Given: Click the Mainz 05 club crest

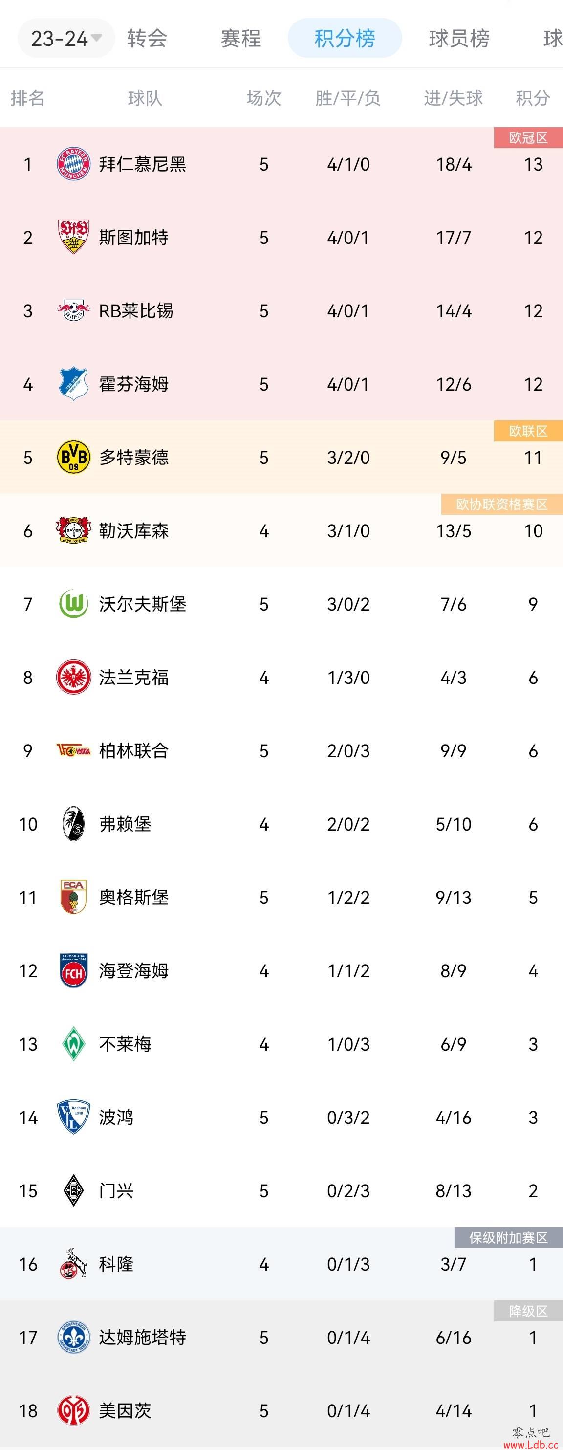Looking at the screenshot, I should (74, 1410).
